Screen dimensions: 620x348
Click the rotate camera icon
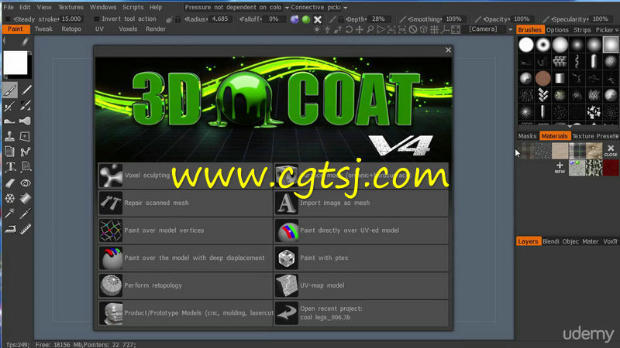349,29
